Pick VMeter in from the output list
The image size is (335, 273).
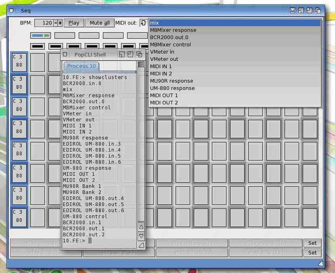point(162,52)
